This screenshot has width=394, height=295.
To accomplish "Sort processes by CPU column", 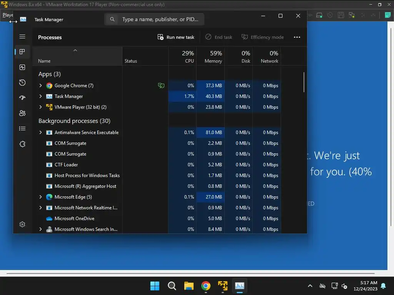I will [182, 56].
